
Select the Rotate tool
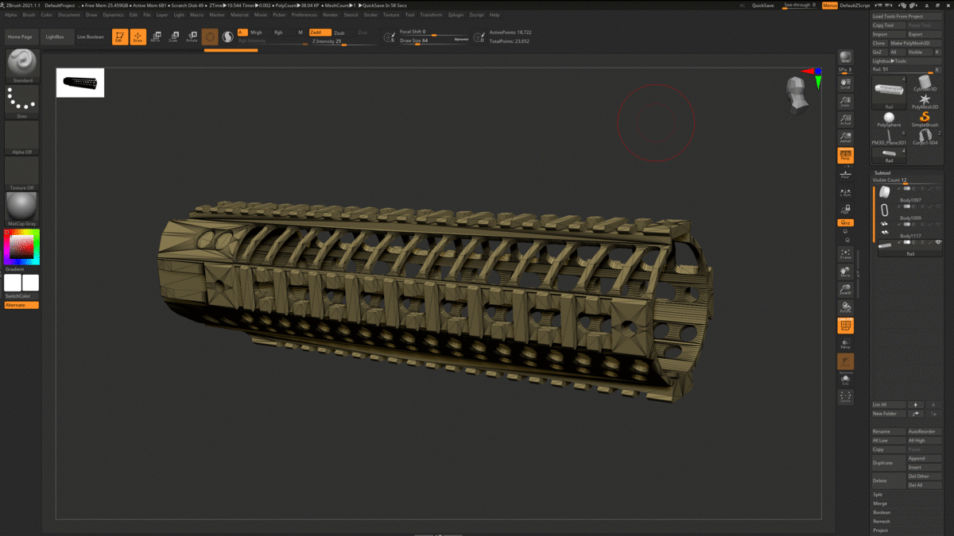tap(192, 36)
